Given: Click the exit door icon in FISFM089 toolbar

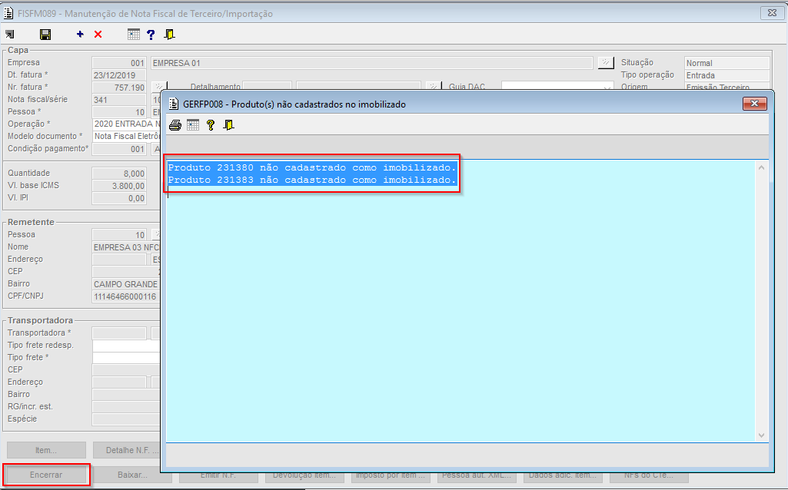Looking at the screenshot, I should pyautogui.click(x=169, y=34).
